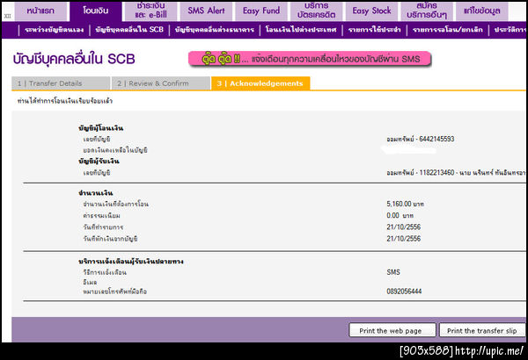Choose บัญชีบุคคลอื่นใน SCB submenu item

pos(129,30)
